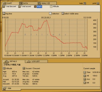This screenshot has height=92, width=102.
Task: Click the altitude peak on the chart
Action: tap(46, 20)
